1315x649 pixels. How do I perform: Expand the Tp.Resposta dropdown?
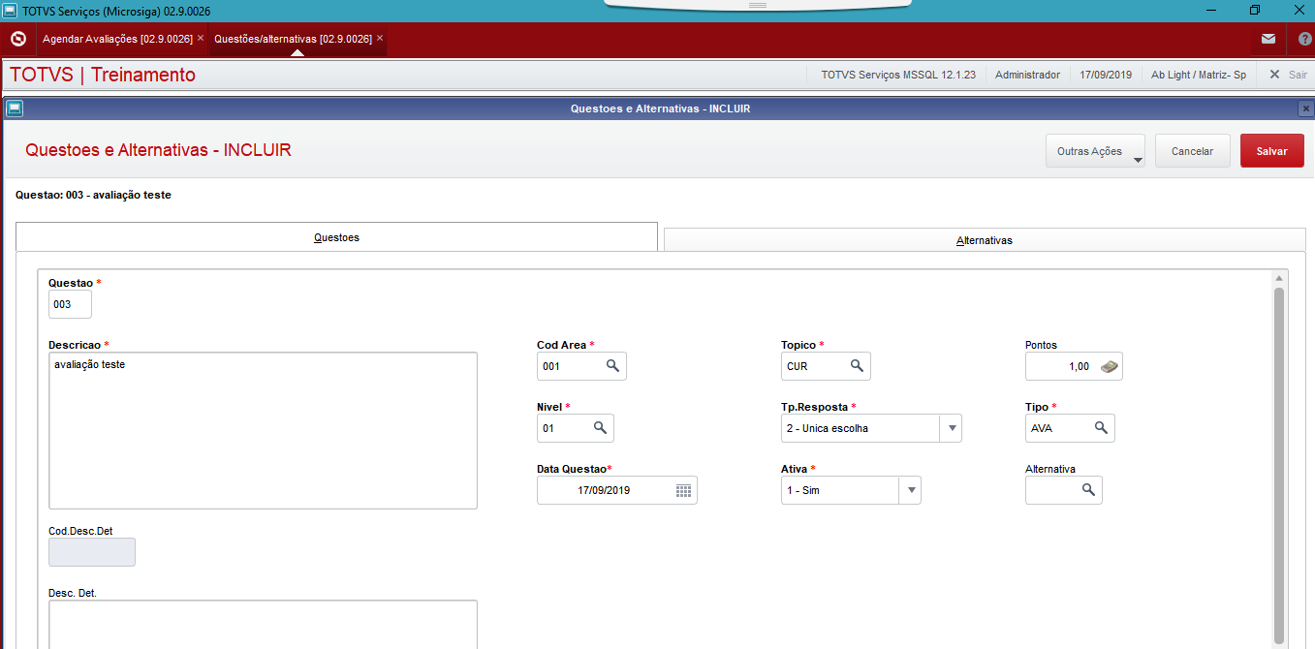tap(951, 428)
